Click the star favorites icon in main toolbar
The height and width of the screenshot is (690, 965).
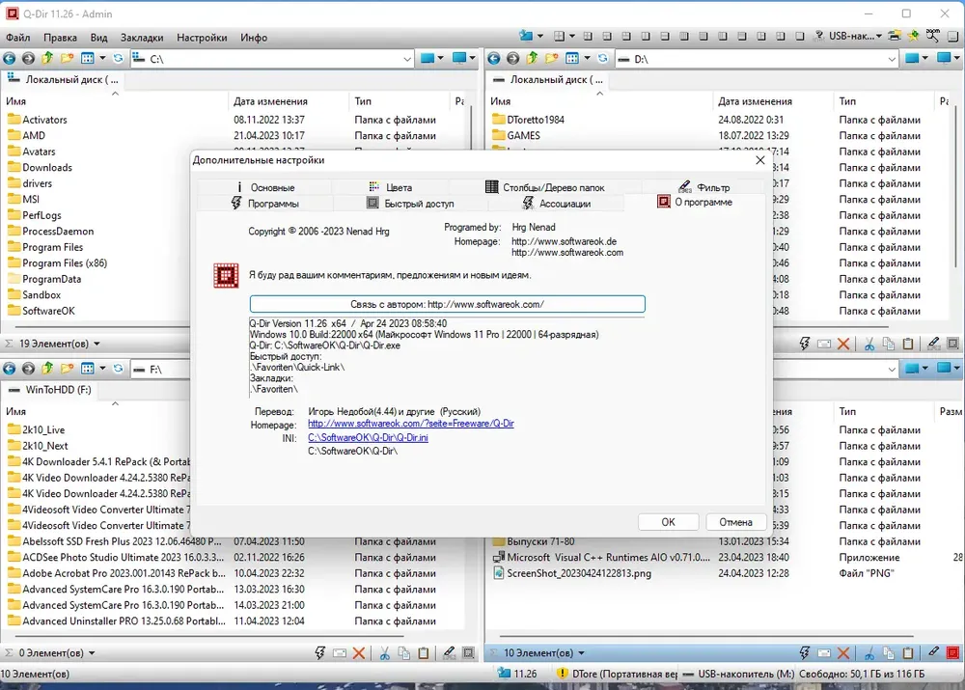[x=913, y=37]
